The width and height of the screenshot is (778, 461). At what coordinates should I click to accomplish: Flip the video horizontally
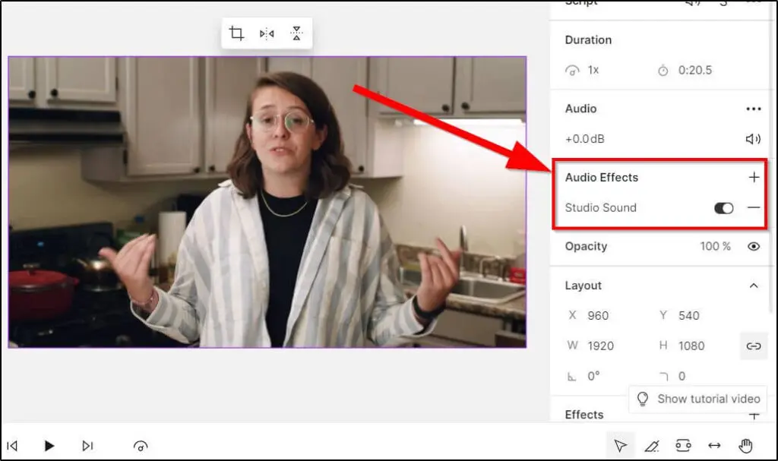click(266, 33)
